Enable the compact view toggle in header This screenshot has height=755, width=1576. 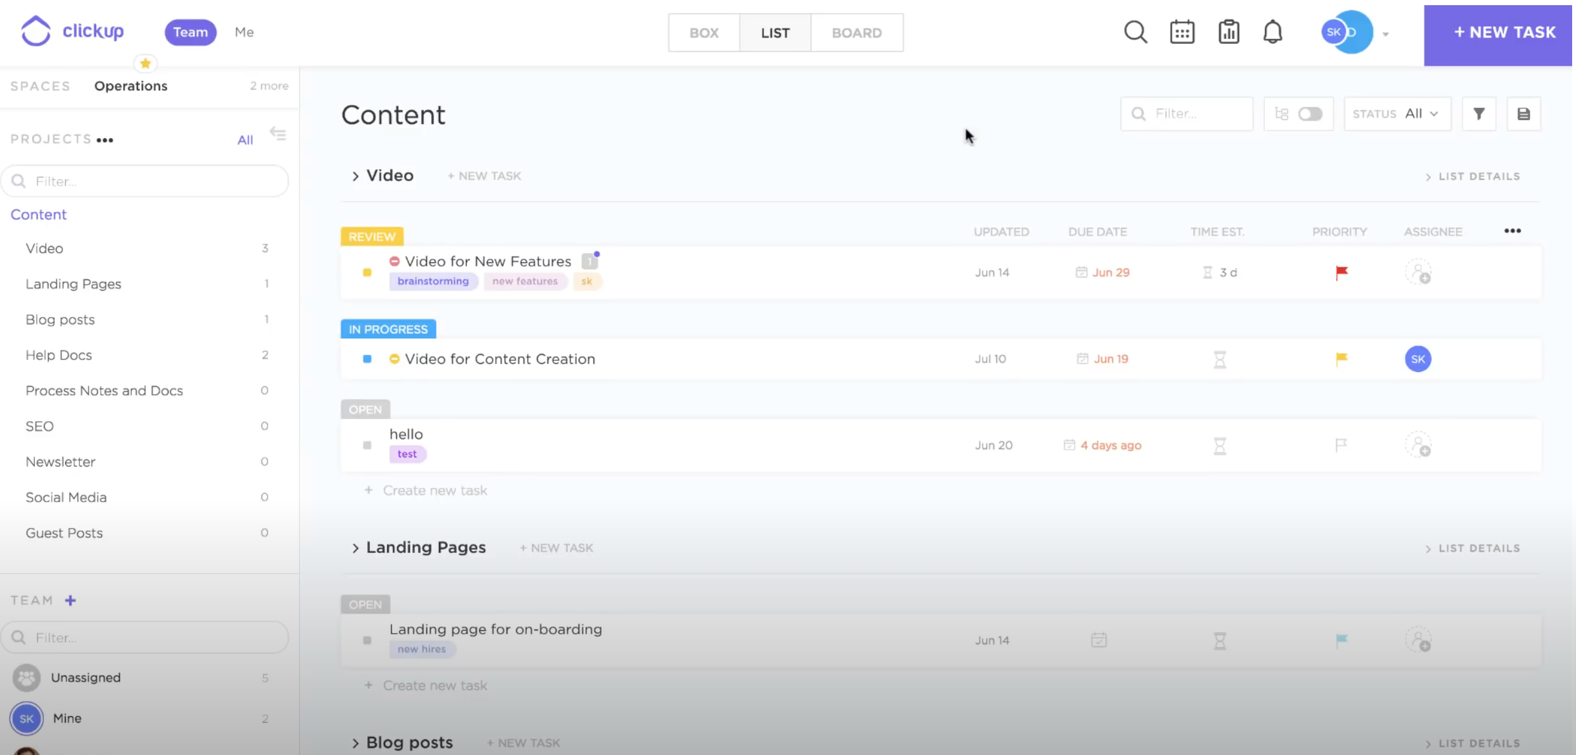click(1309, 112)
